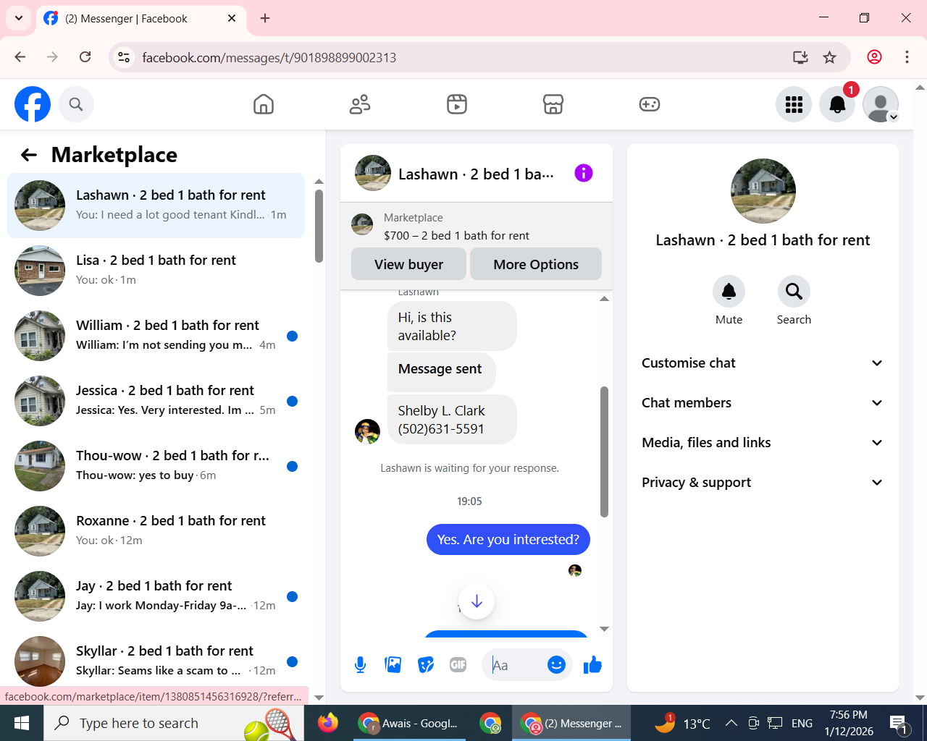Open the Windows notification center icon
The image size is (927, 741).
click(x=899, y=723)
